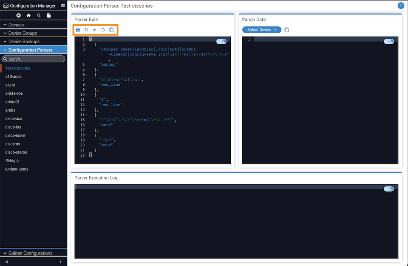Open the cisco-staros parser
408x266 pixels.
pos(16,152)
